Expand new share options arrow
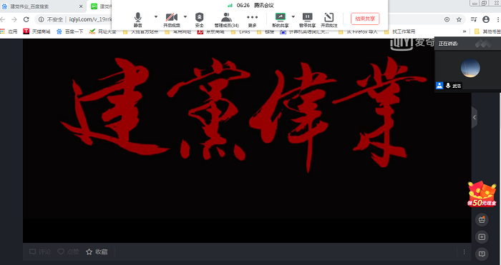The image size is (501, 265). (293, 16)
